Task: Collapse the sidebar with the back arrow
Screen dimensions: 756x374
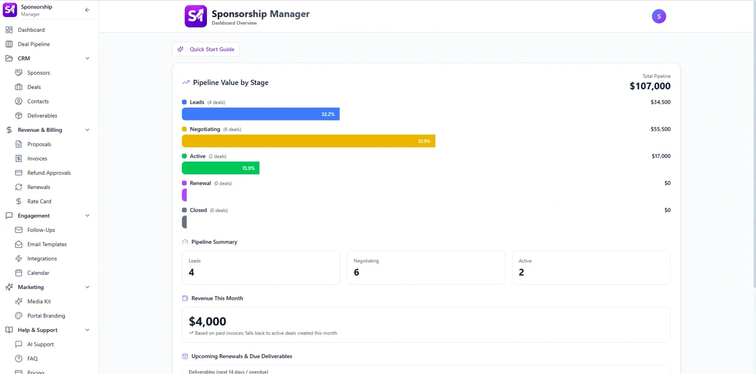Action: click(87, 10)
